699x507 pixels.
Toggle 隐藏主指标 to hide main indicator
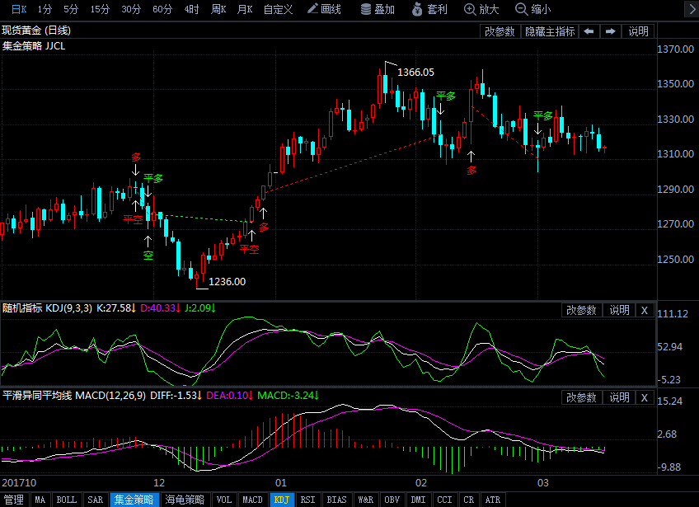click(x=550, y=31)
